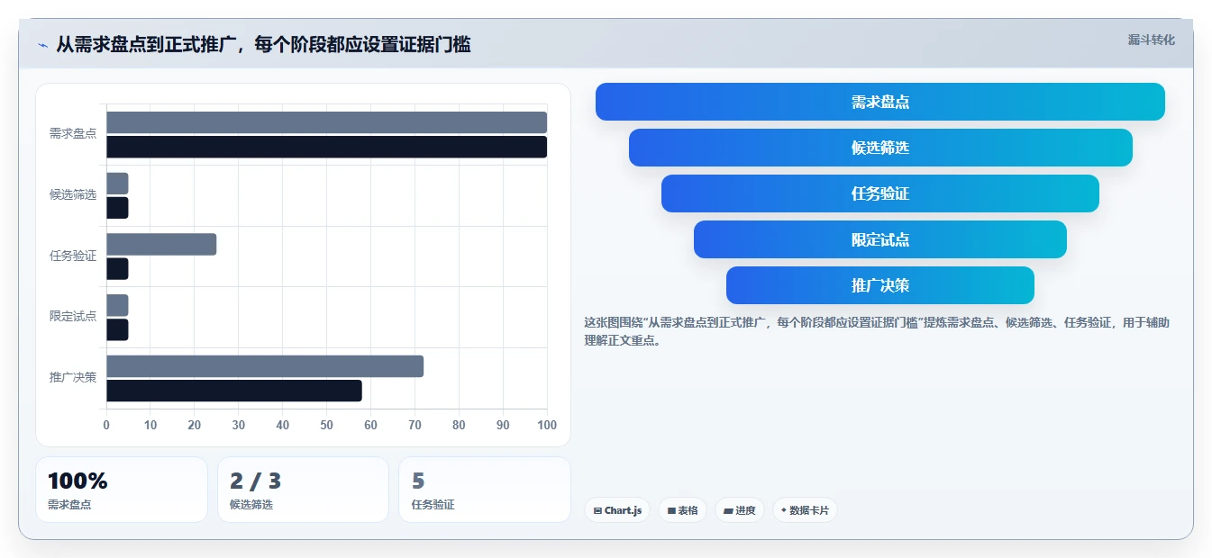
Task: Select the 推广决策 funnel stage bar
Action: (x=879, y=285)
